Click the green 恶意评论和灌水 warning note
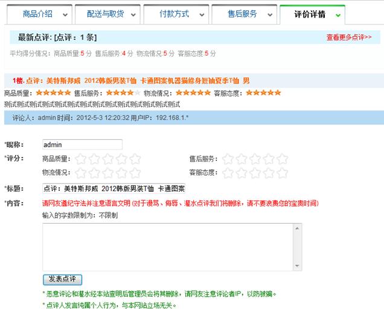 (x=159, y=294)
